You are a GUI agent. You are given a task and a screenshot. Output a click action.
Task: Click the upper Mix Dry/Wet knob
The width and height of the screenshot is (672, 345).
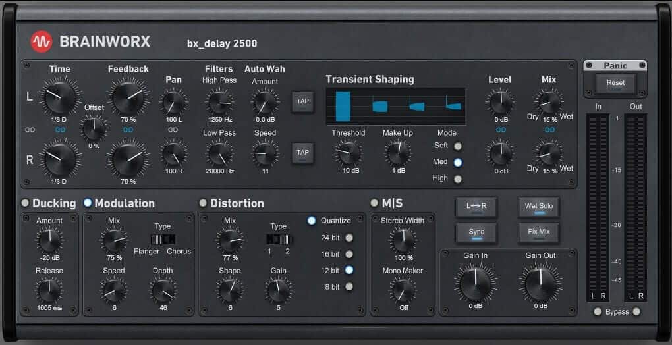(x=549, y=102)
